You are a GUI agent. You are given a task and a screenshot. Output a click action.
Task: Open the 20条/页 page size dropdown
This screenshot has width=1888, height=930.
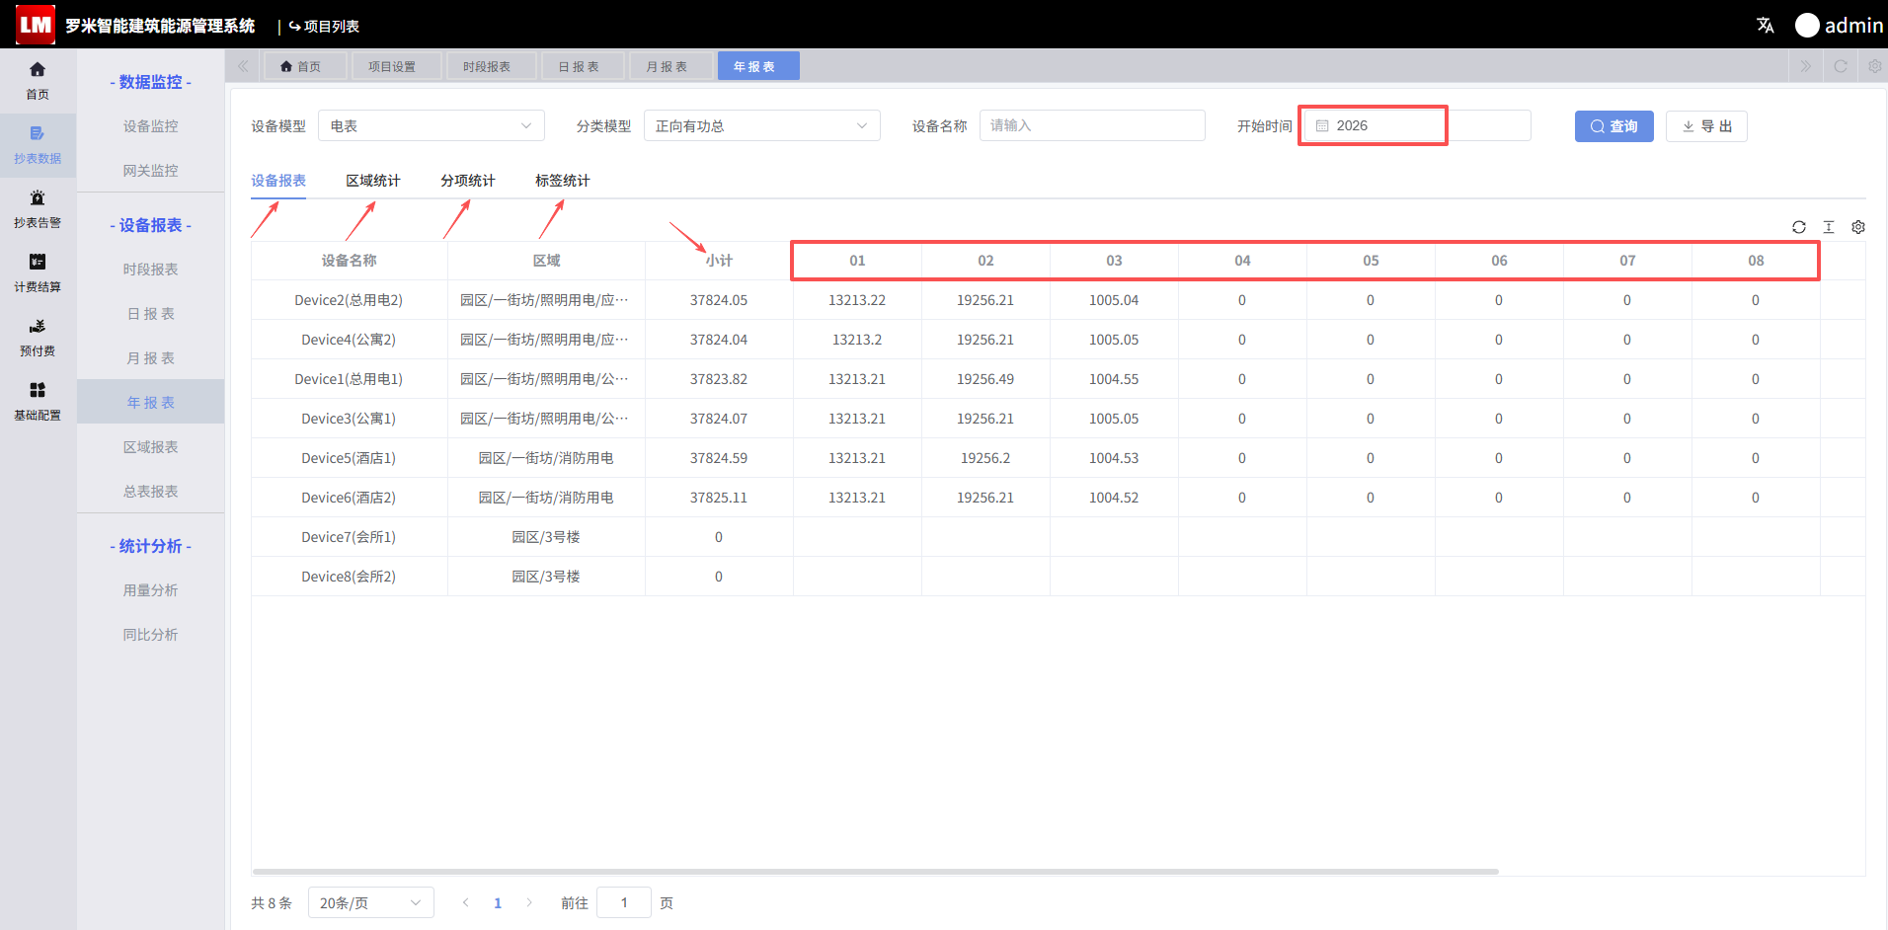coord(371,902)
